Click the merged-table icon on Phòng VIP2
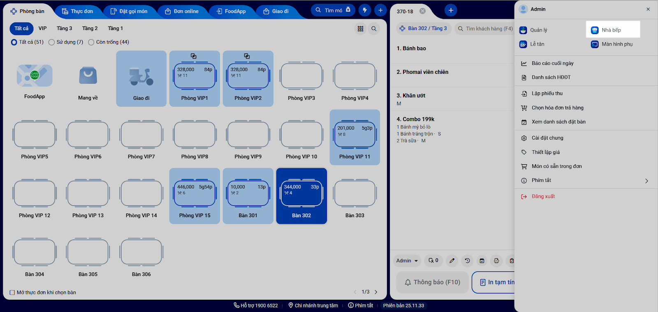The image size is (658, 312). [247, 56]
